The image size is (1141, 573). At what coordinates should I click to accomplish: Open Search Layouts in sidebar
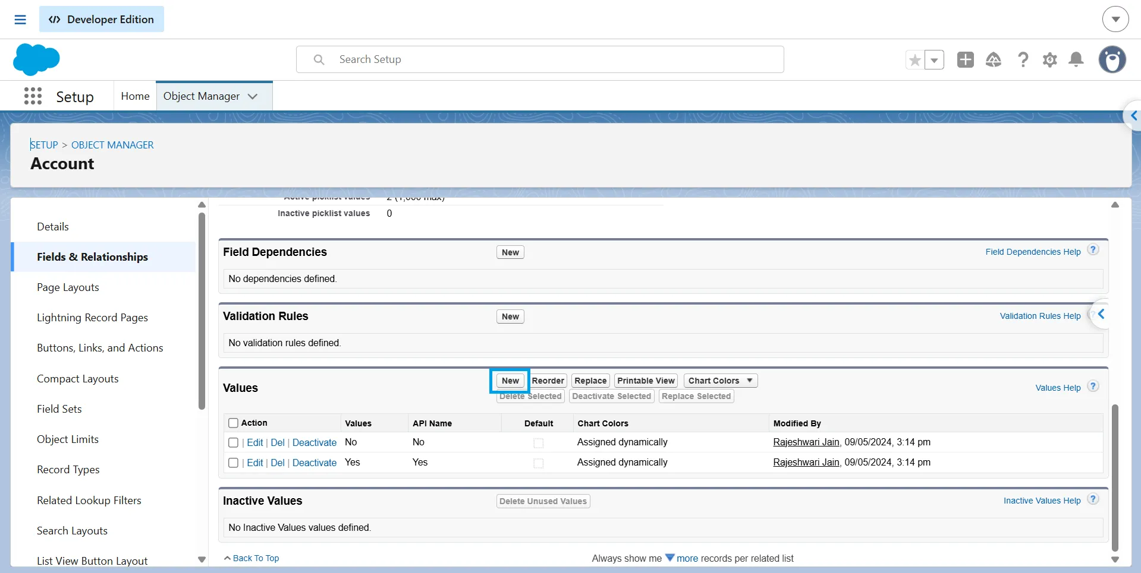click(x=72, y=531)
